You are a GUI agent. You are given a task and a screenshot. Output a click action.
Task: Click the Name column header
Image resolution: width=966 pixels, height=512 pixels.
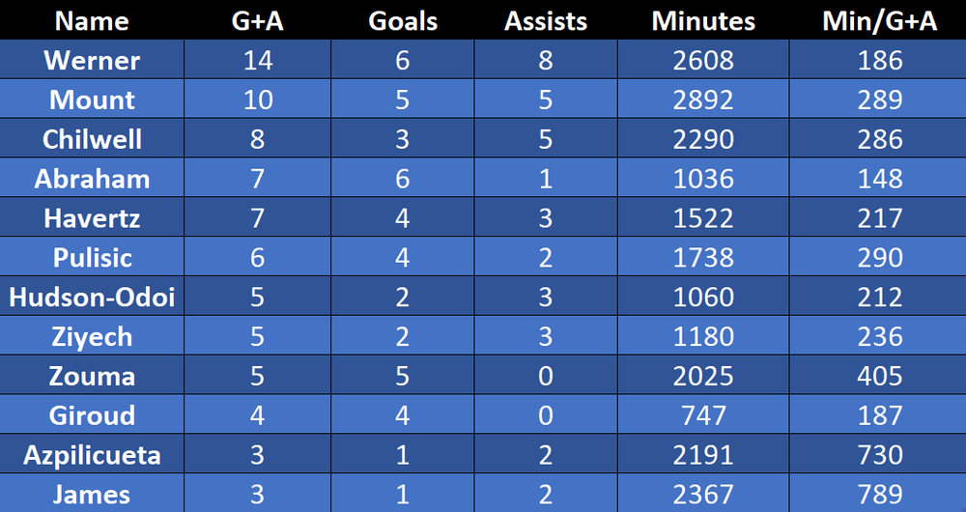(92, 21)
